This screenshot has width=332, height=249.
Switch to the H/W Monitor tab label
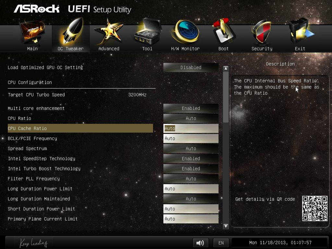click(x=185, y=49)
